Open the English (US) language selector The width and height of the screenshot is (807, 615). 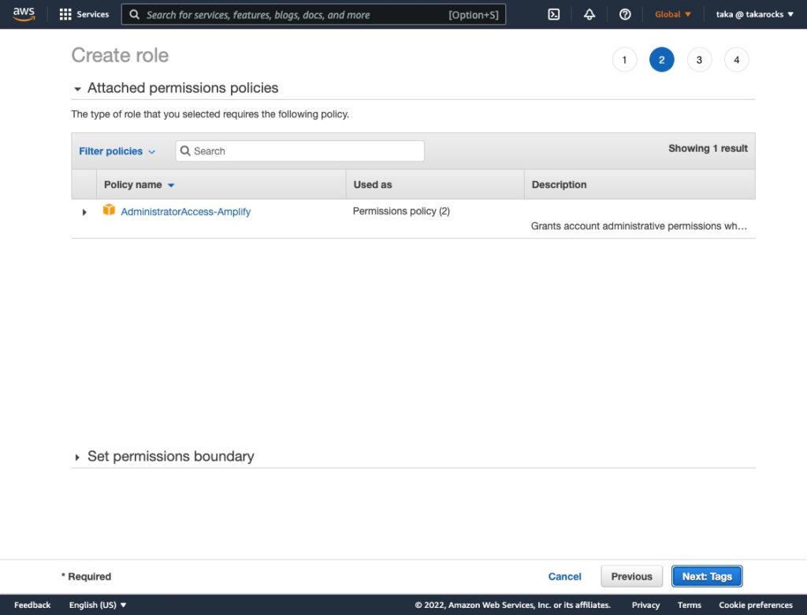click(x=98, y=605)
